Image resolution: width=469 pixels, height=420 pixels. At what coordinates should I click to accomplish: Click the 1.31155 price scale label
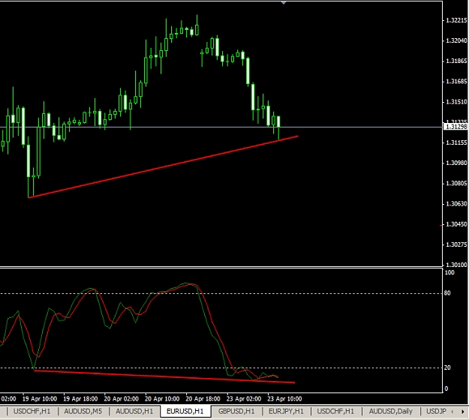(456, 142)
